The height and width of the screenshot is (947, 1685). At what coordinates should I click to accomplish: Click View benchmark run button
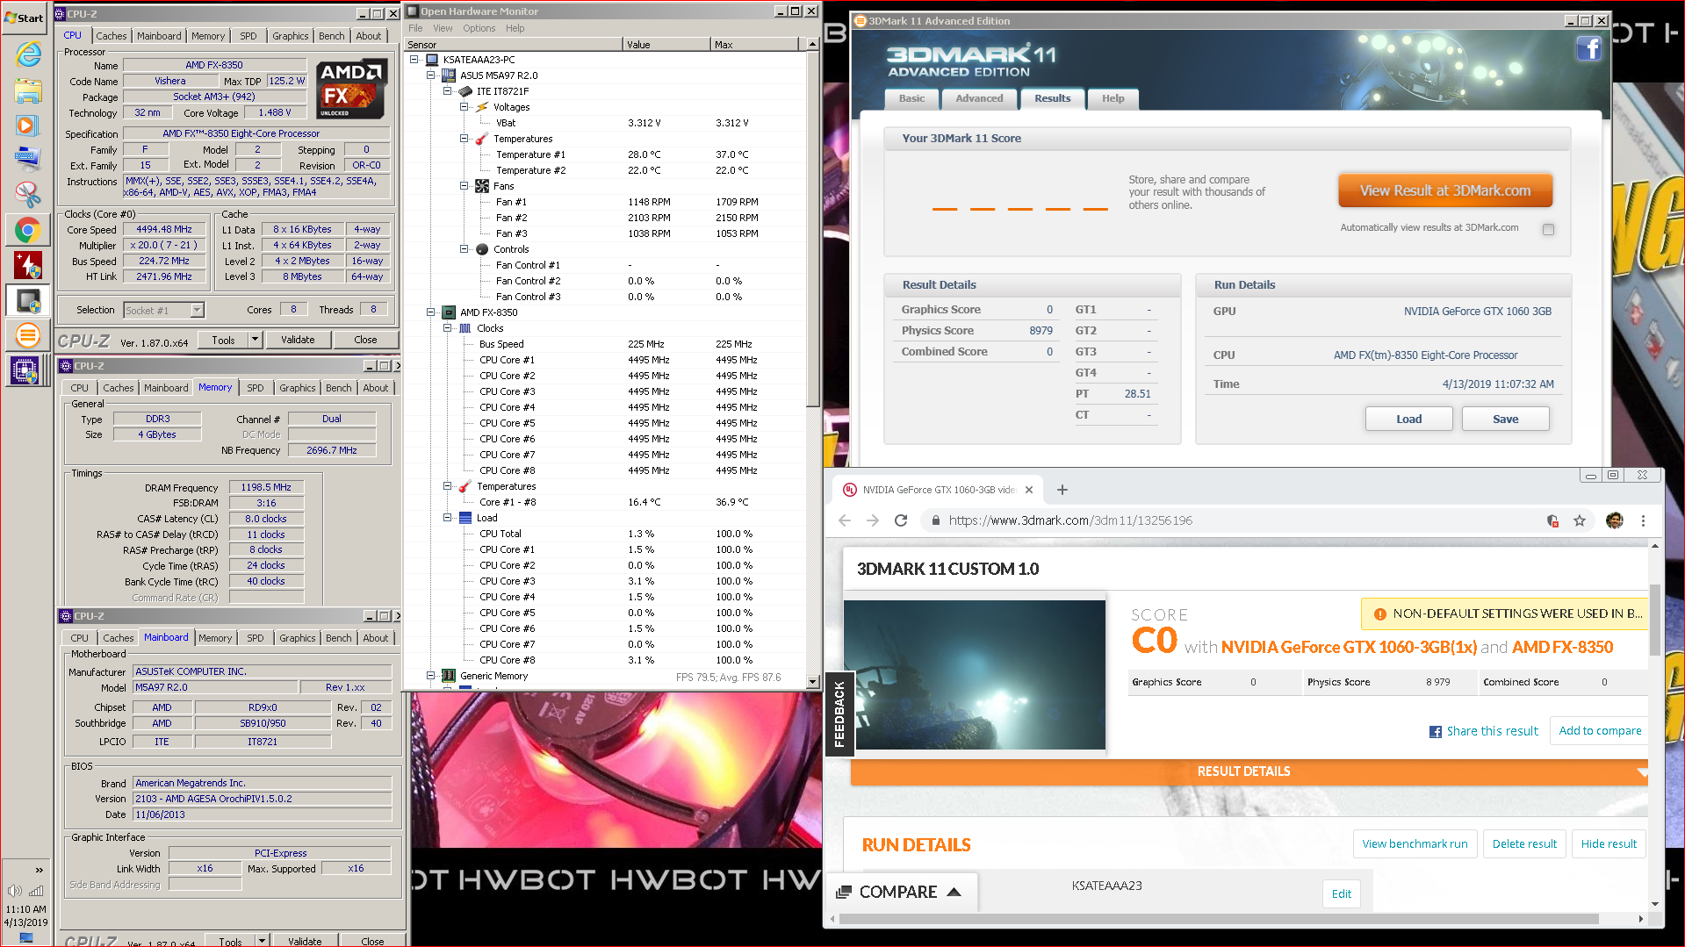(1415, 843)
